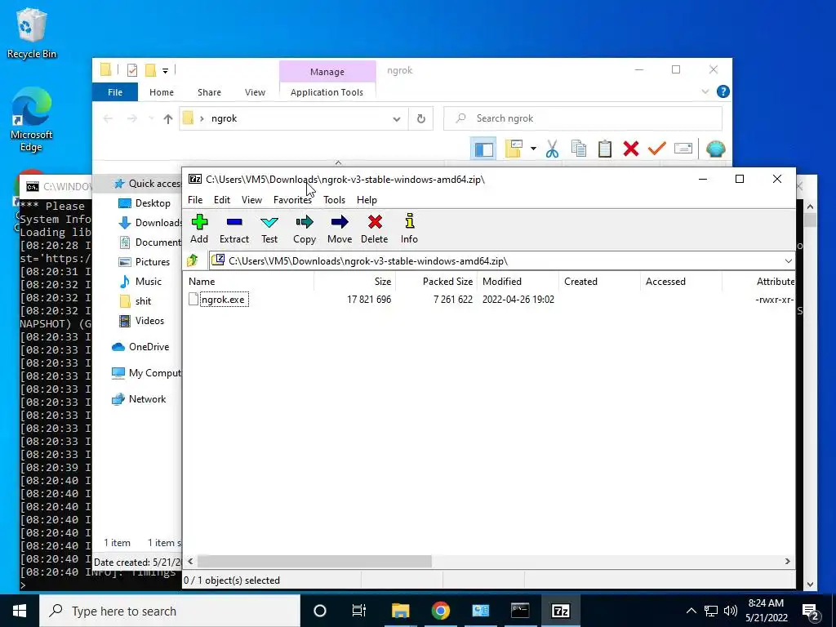Click the scissors Cut icon in Explorer
Screen dimensions: 836x627
click(552, 149)
